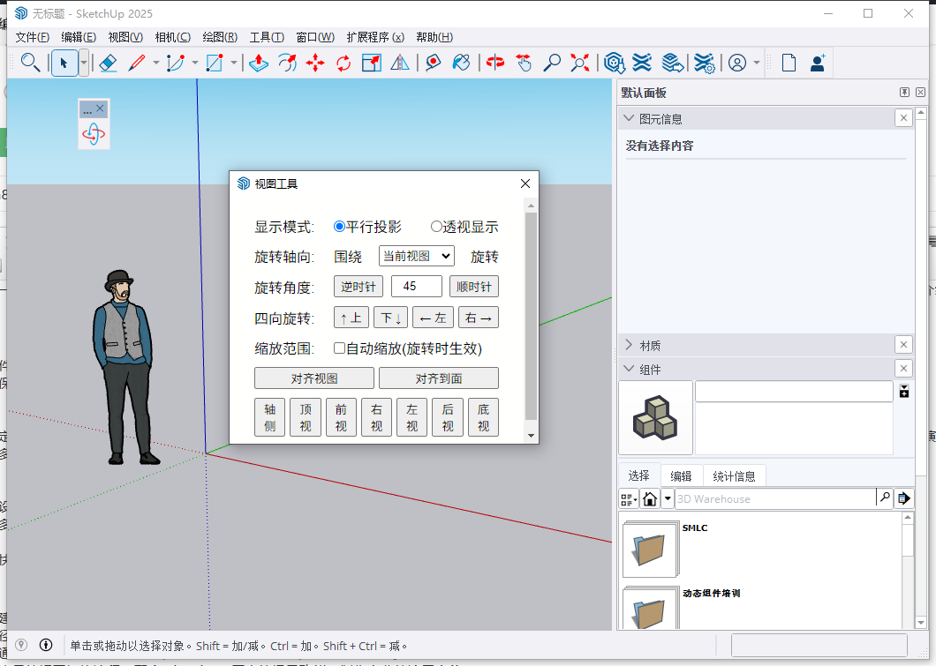Screen dimensions: 936x666
Task: Select the Paint Bucket tool
Action: coord(461,63)
